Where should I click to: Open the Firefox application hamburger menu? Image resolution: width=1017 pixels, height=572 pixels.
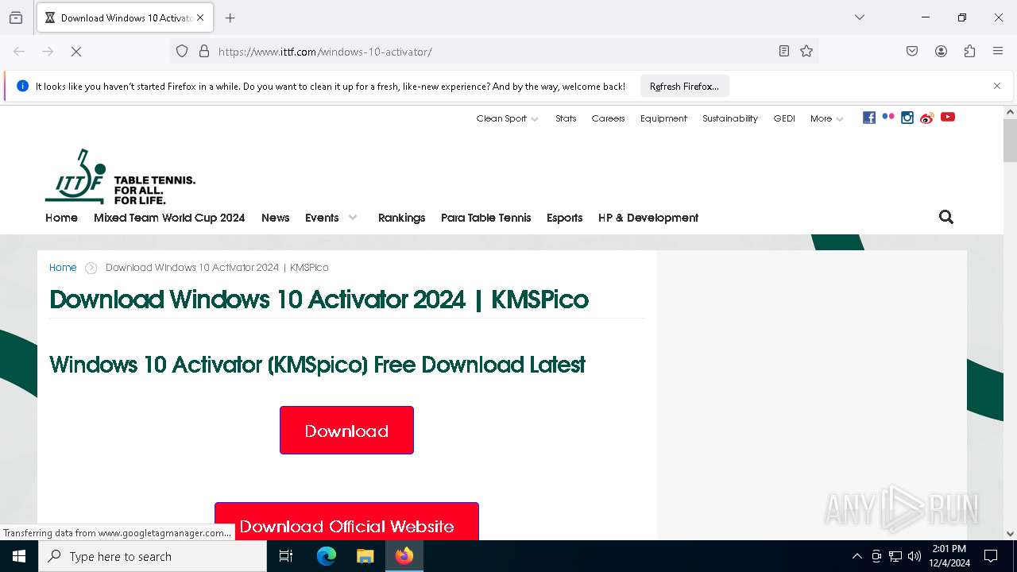click(998, 51)
